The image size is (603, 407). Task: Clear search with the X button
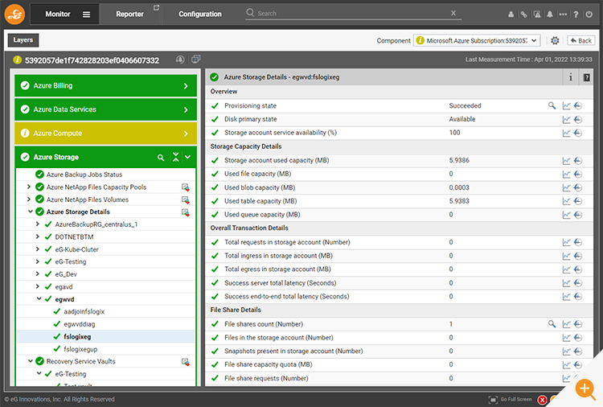point(453,13)
